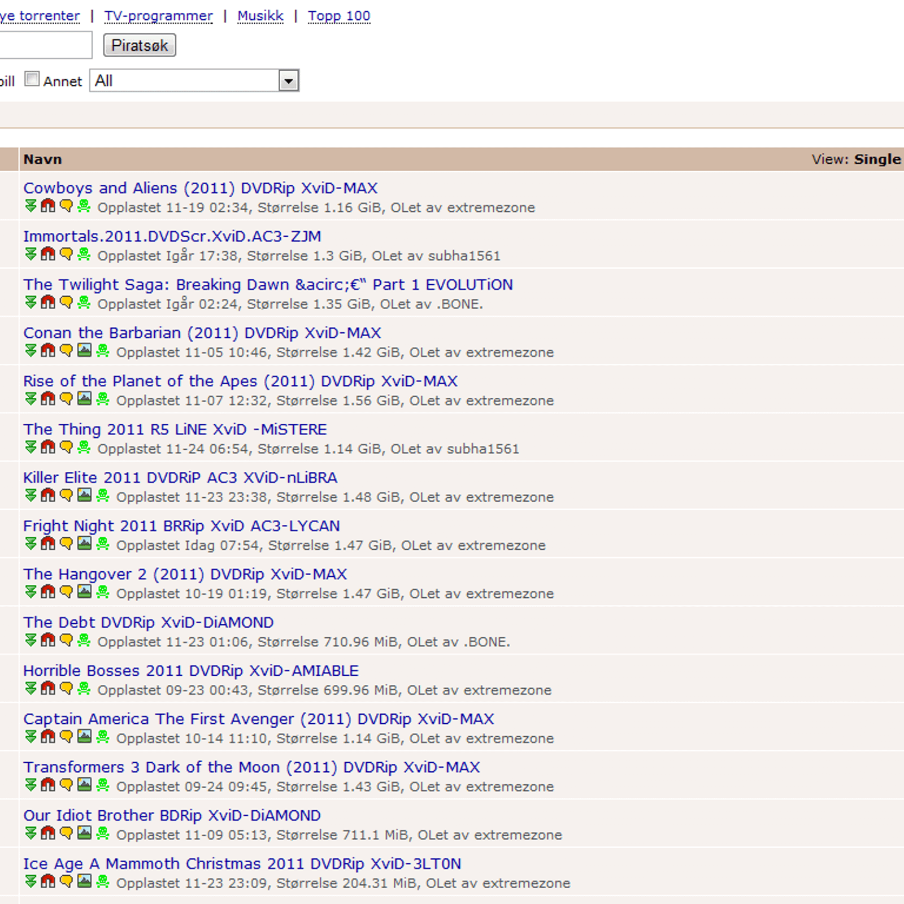The width and height of the screenshot is (904, 904).
Task: Open the Fright Night 2011 BRRip title link
Action: [x=181, y=526]
